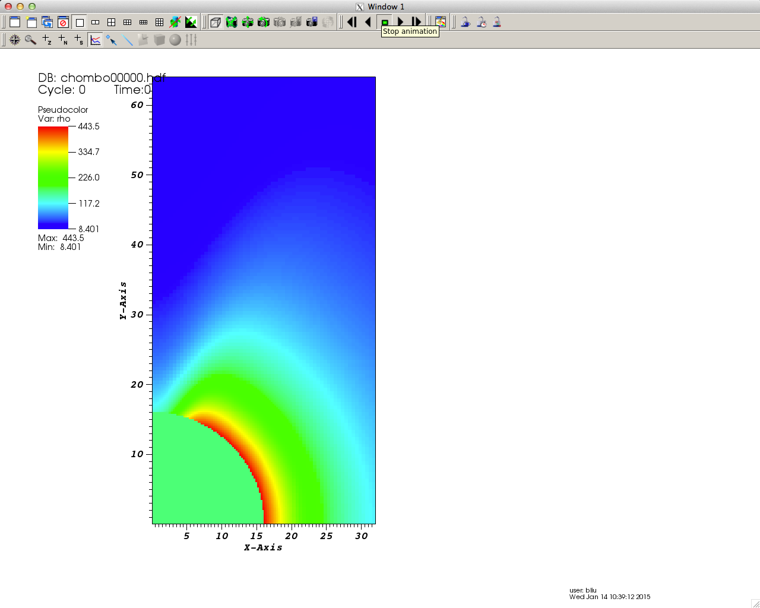This screenshot has width=760, height=608.
Task: Zoom window with green button
Action: [x=32, y=7]
